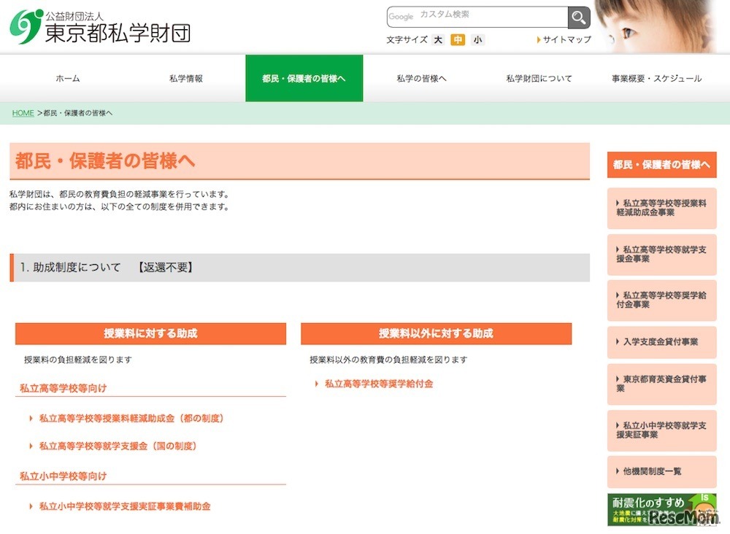This screenshot has width=730, height=534.
Task: Click HOME in the breadcrumb trail
Action: (23, 113)
